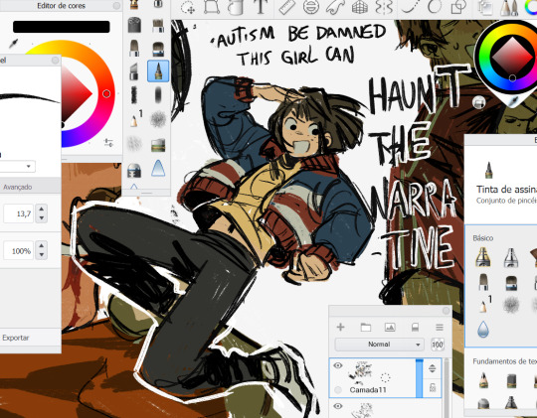Open the layers panel hamburger menu
The image size is (537, 418).
point(440,328)
